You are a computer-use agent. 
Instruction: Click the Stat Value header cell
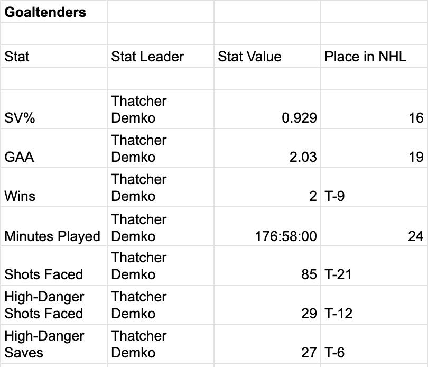pyautogui.click(x=249, y=57)
